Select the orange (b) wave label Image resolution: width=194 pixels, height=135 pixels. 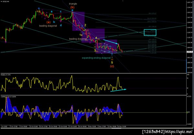(x=72, y=7)
